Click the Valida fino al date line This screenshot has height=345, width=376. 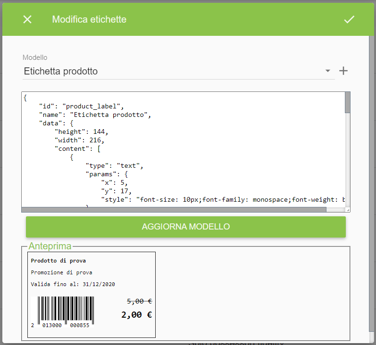click(x=73, y=284)
